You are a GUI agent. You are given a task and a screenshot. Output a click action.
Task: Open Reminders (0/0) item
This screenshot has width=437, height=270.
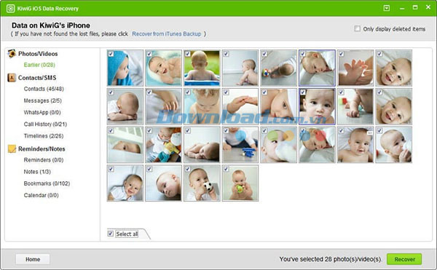pos(44,160)
